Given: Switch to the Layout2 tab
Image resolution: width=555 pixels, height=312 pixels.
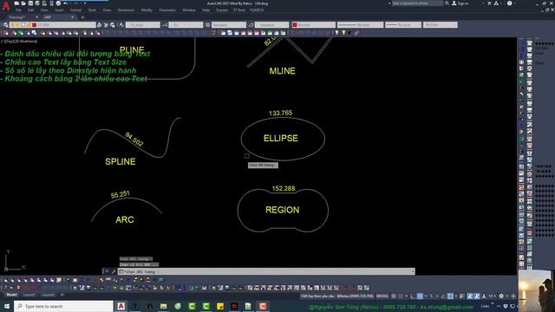Looking at the screenshot, I should pyautogui.click(x=49, y=295).
